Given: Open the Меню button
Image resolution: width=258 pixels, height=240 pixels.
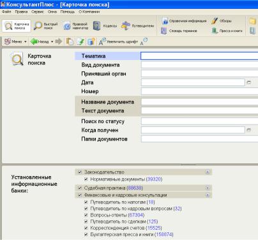Looking at the screenshot, I should (13, 41).
